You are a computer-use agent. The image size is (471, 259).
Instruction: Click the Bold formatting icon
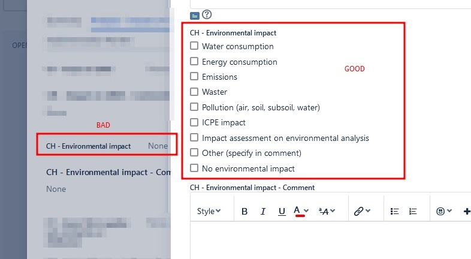pyautogui.click(x=244, y=212)
